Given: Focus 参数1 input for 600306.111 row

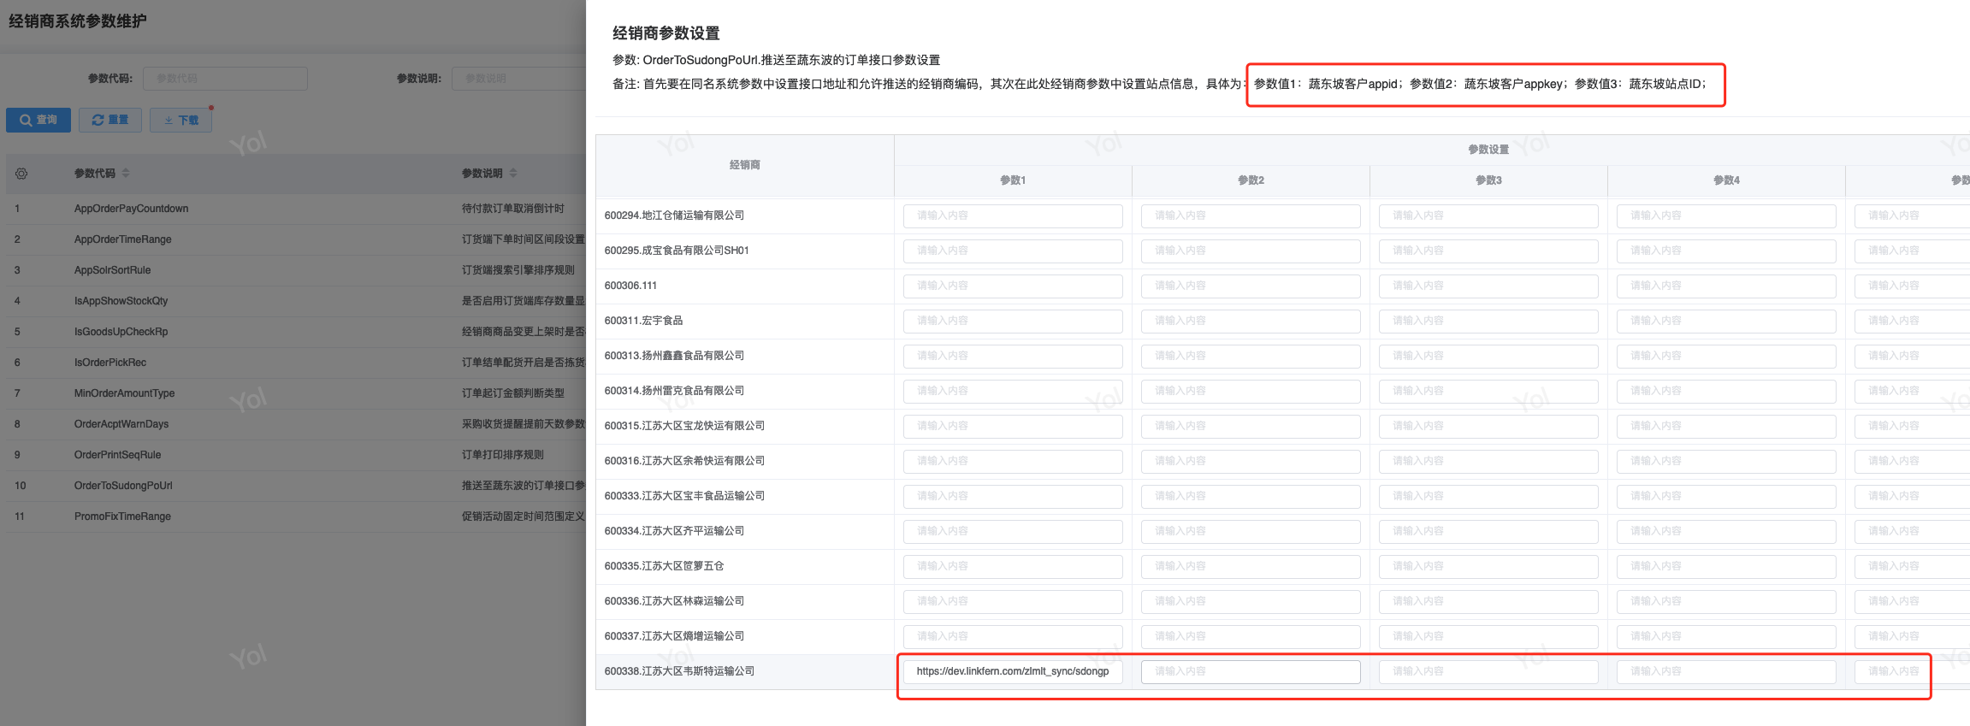Looking at the screenshot, I should click(1013, 286).
